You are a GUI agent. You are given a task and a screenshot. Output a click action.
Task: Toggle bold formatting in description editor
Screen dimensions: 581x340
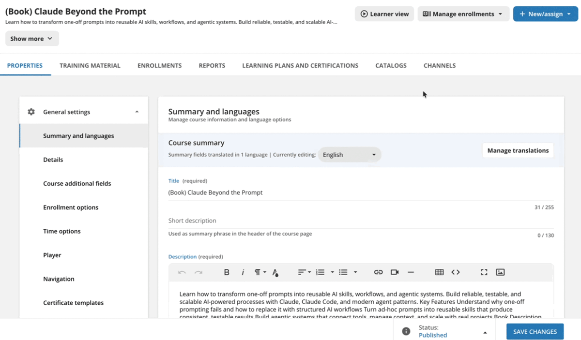pos(226,272)
